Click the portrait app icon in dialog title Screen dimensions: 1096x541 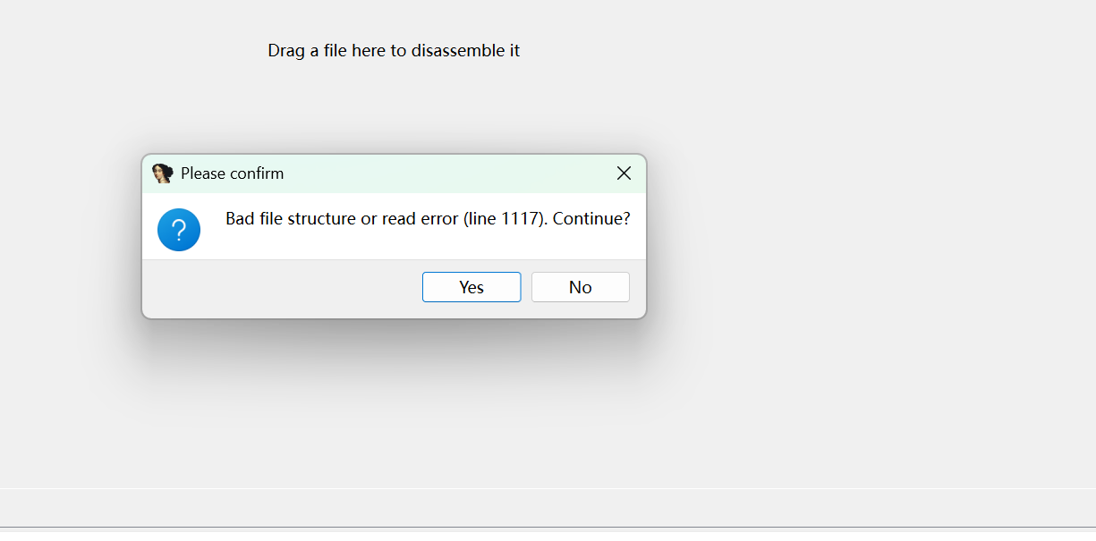pyautogui.click(x=162, y=173)
